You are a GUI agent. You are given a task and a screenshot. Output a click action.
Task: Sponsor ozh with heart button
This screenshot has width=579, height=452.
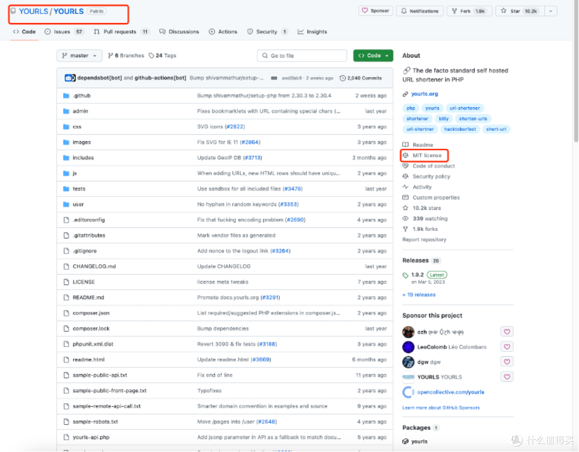(x=507, y=332)
